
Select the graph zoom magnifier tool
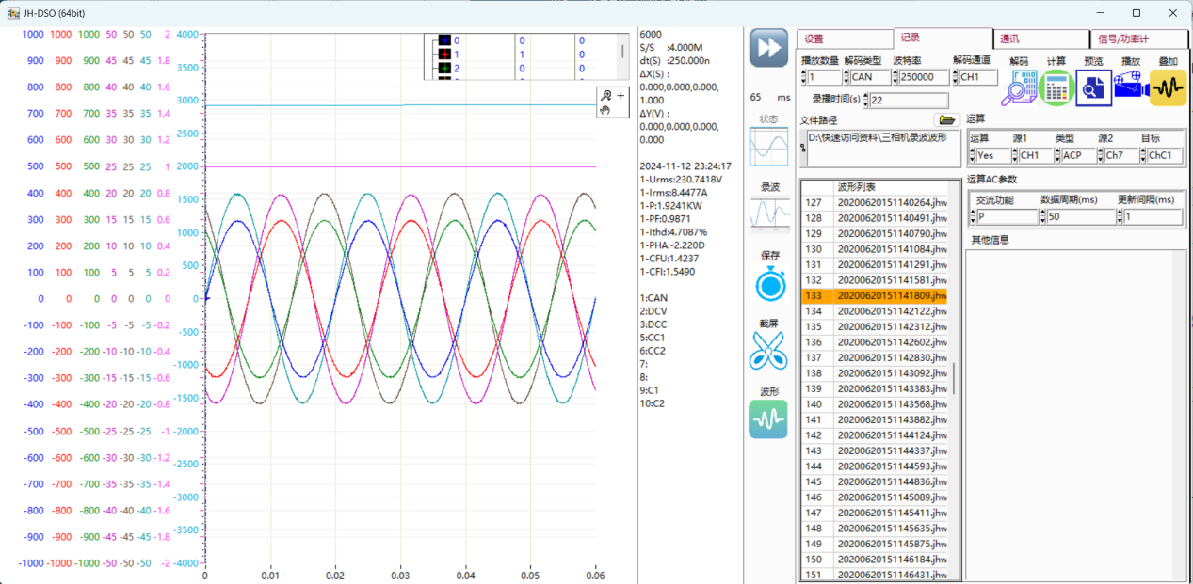(x=606, y=95)
